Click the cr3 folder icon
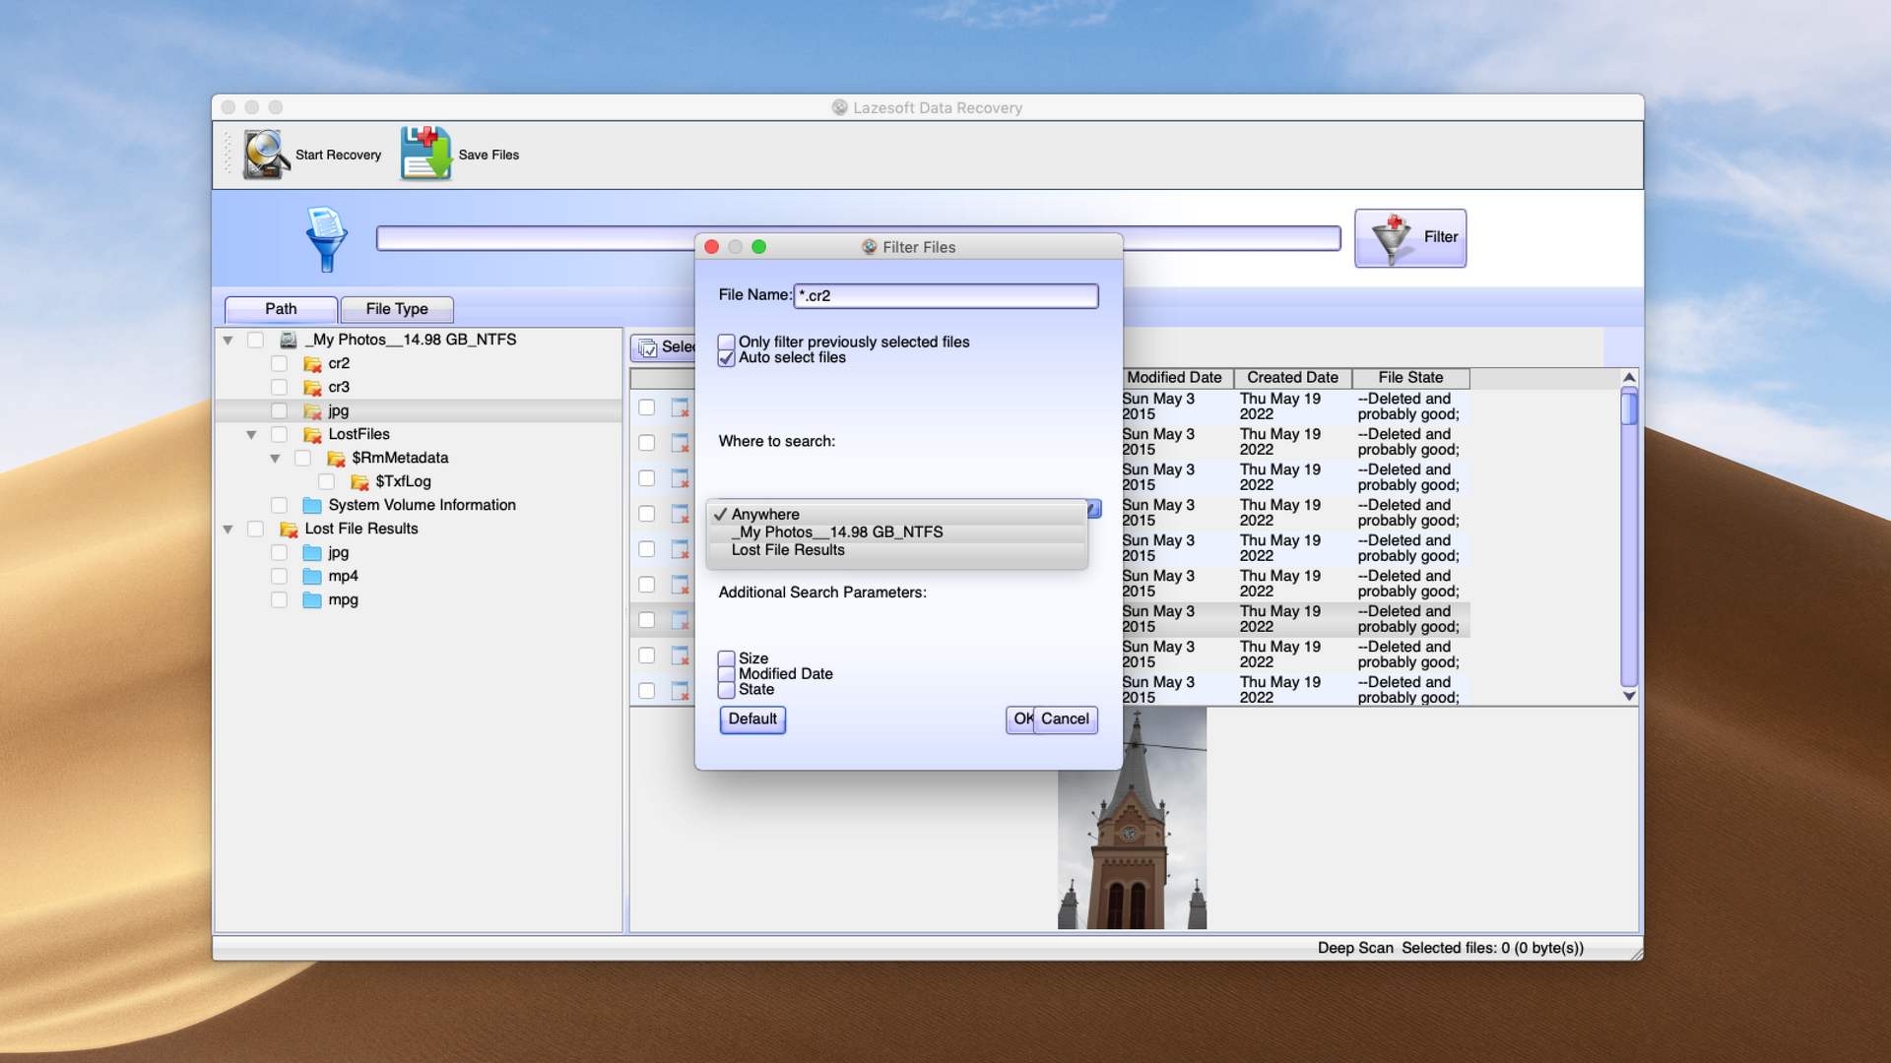This screenshot has width=1891, height=1063. [x=312, y=387]
